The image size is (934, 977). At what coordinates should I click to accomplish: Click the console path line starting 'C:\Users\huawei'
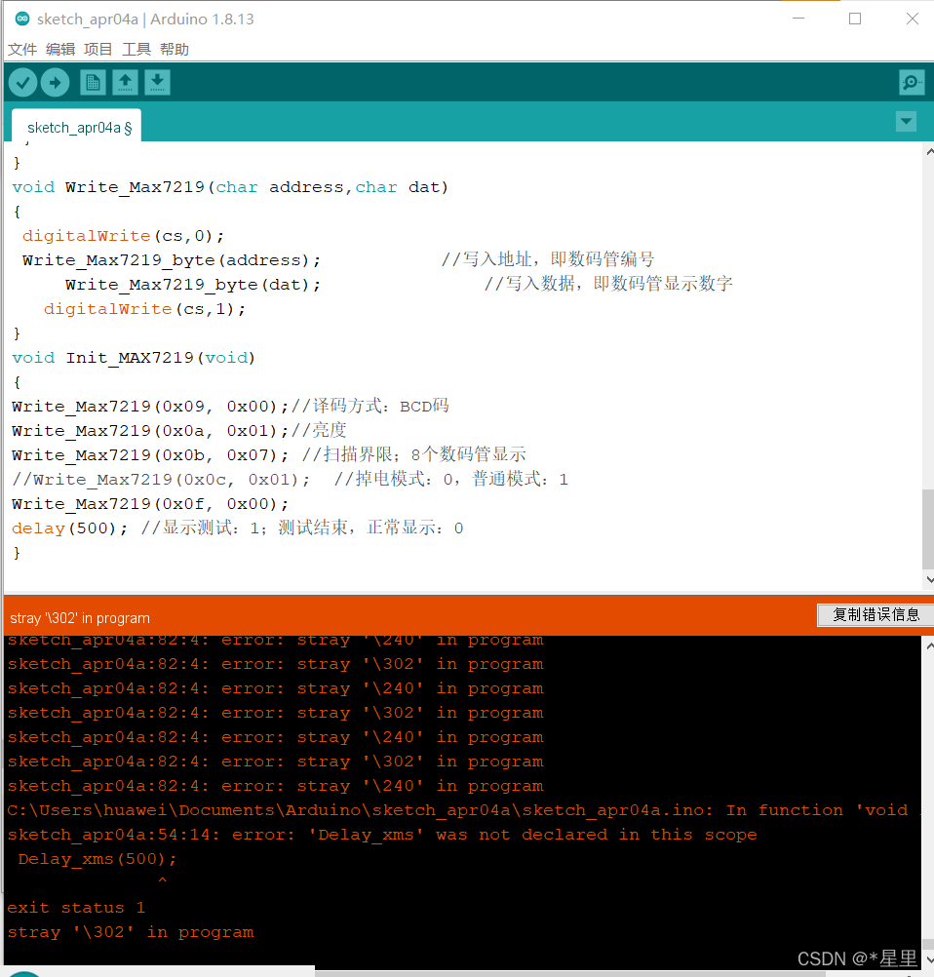pos(464,810)
